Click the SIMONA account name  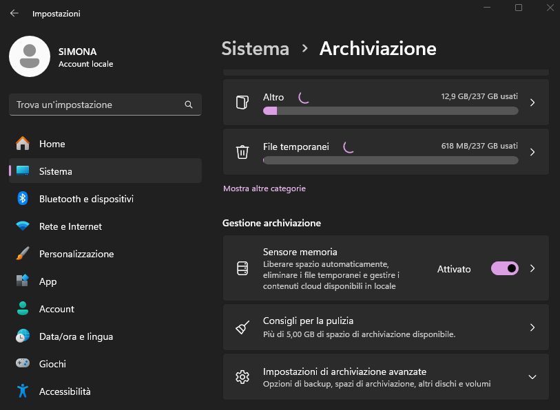78,52
